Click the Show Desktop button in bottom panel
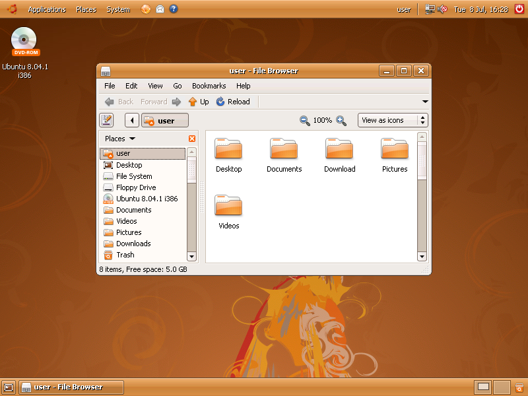528x396 pixels. coord(9,387)
